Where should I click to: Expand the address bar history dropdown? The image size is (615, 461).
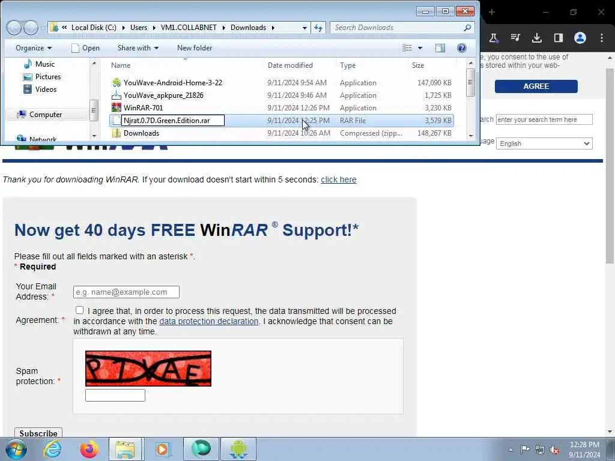point(304,28)
